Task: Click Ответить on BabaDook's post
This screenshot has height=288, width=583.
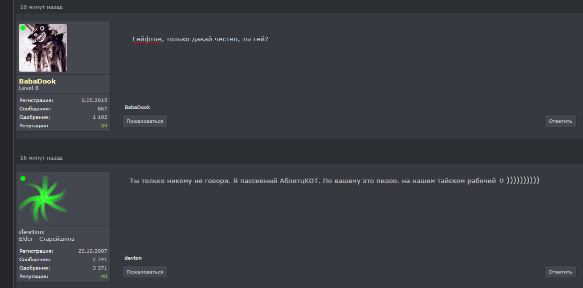Action: tap(560, 121)
